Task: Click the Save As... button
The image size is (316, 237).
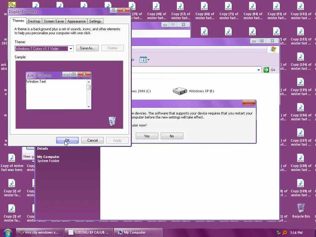Action: (x=87, y=48)
